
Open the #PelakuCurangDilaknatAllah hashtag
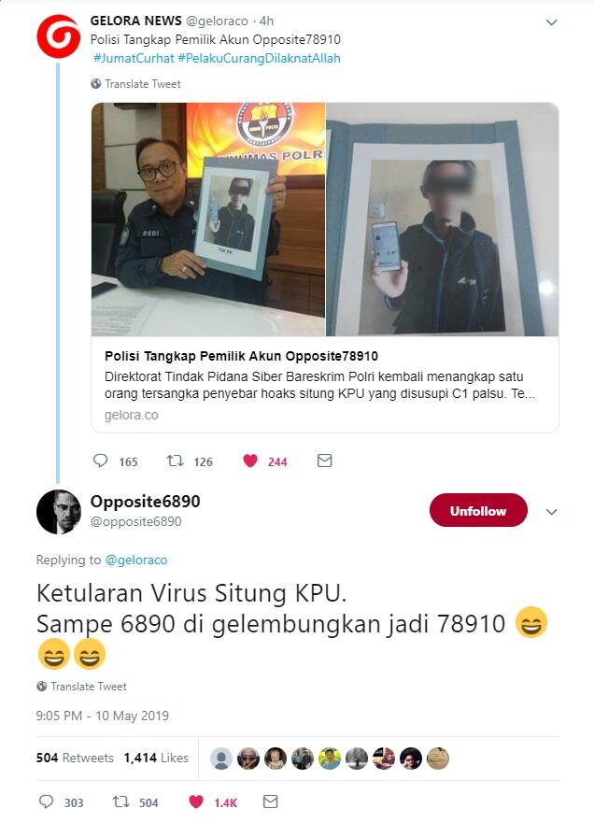[x=259, y=58]
